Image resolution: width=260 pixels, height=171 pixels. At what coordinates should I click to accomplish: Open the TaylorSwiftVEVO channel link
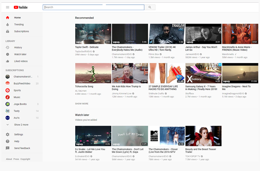click(84, 51)
